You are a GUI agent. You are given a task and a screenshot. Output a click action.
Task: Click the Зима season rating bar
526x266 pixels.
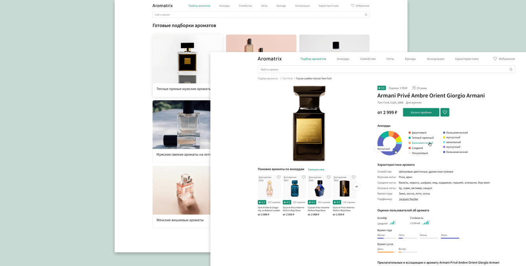coord(450,238)
